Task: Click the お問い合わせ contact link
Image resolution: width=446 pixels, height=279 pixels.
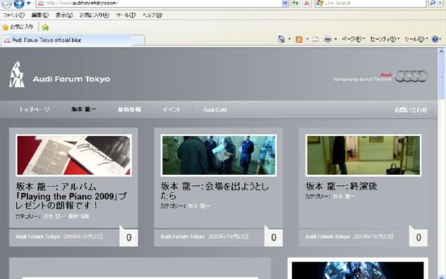Action: tap(411, 110)
